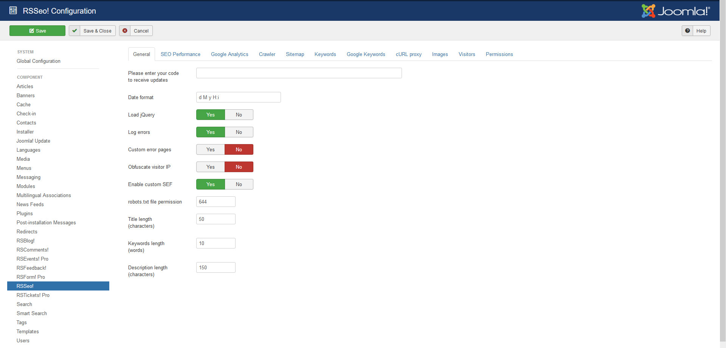
Task: Open Contacts component settings
Action: click(x=26, y=123)
